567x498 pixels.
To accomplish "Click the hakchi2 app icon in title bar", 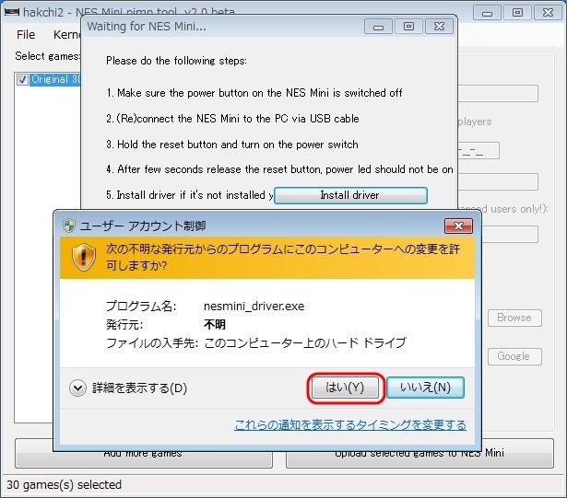I will [x=12, y=12].
